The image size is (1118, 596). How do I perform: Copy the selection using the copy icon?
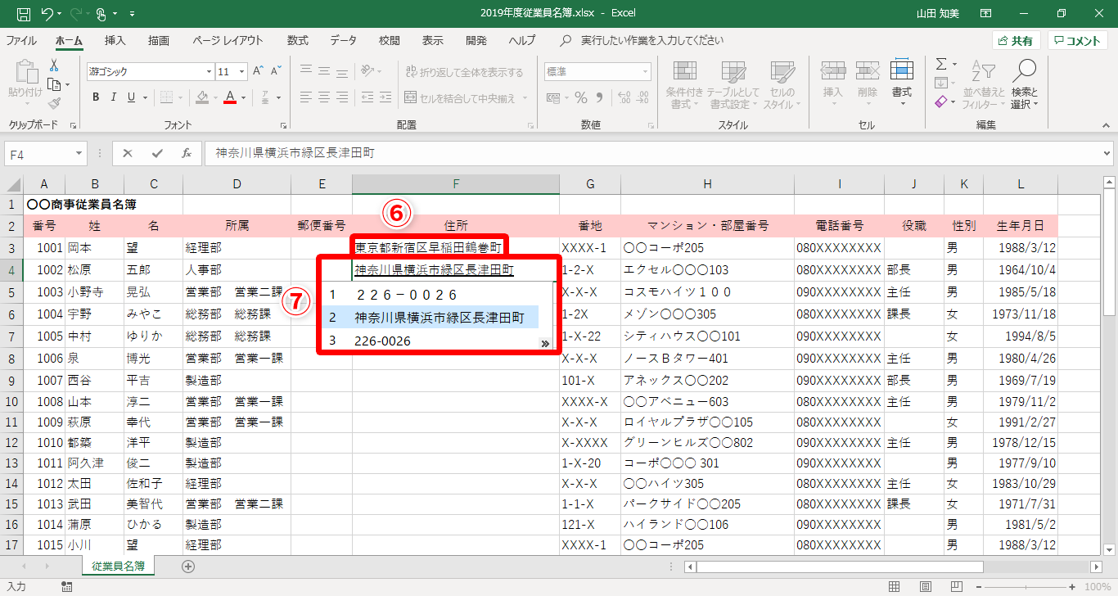click(x=54, y=84)
